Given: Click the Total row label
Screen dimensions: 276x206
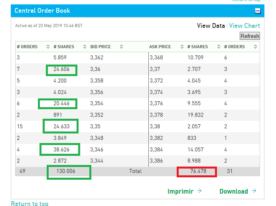Looking at the screenshot, I should 135,171.
